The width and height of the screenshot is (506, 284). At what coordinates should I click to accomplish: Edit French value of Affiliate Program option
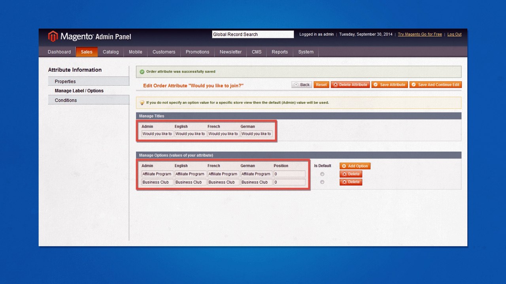click(223, 174)
